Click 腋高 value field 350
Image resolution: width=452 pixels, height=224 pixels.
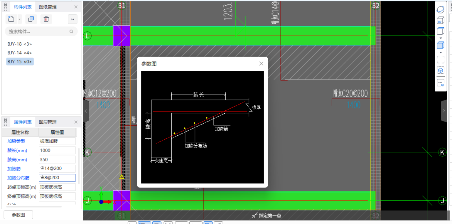tap(57, 160)
